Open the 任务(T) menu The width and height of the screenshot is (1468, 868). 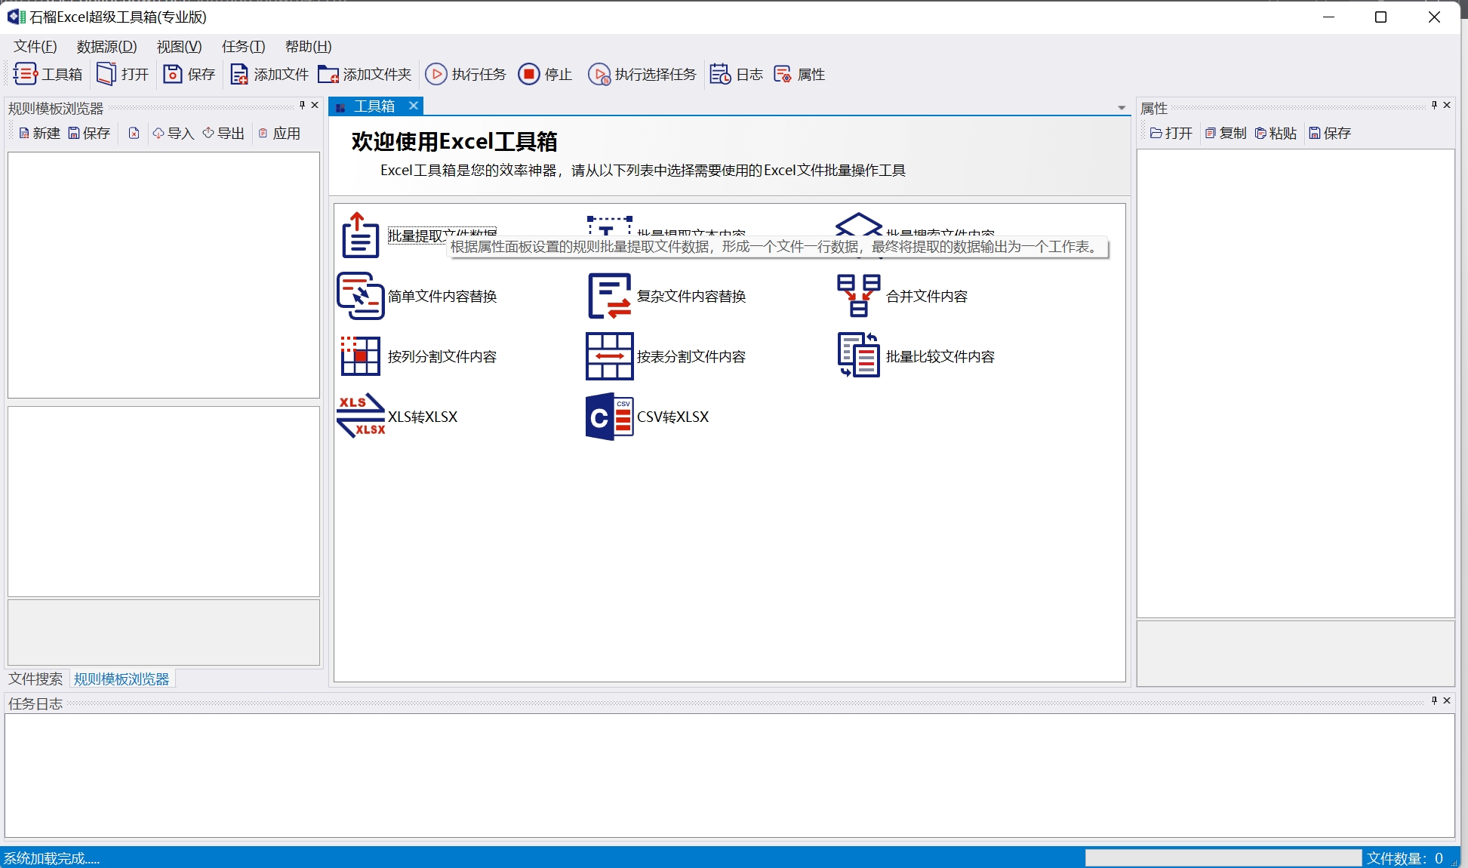243,47
